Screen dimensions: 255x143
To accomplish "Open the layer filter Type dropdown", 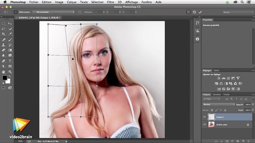I will click(212, 99).
